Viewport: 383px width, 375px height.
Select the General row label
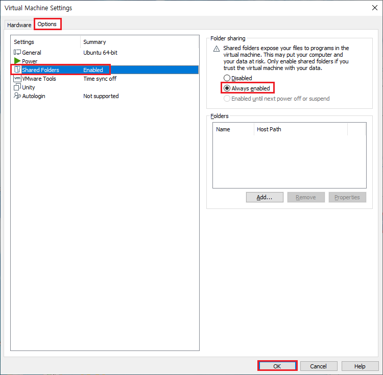[32, 53]
